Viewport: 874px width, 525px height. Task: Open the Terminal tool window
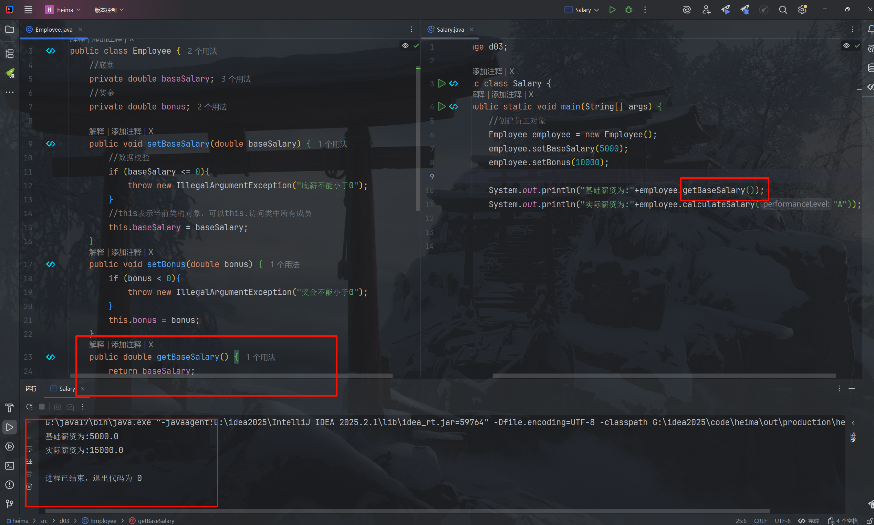tap(10, 465)
